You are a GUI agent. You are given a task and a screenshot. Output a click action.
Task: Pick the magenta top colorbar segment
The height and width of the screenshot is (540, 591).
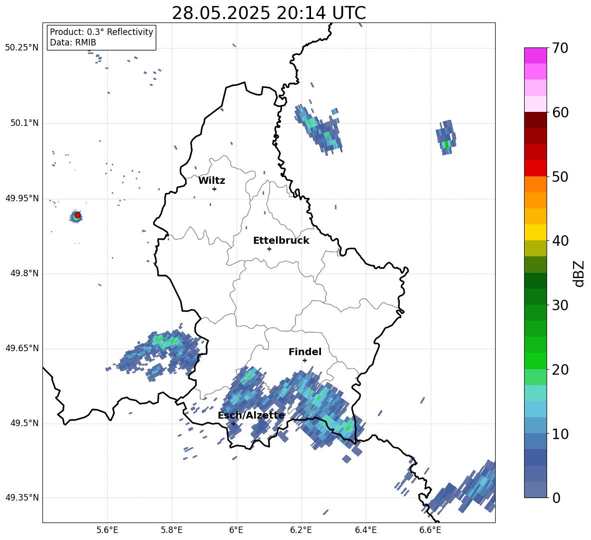click(535, 55)
